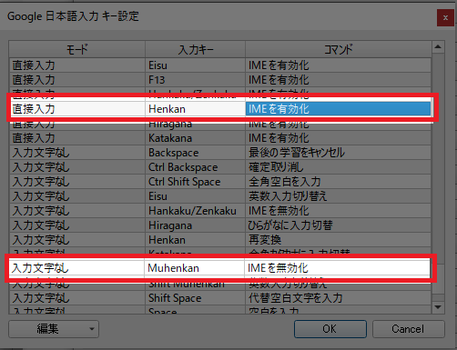Open the 編集 dropdown button
This screenshot has width=457, height=350.
point(54,329)
